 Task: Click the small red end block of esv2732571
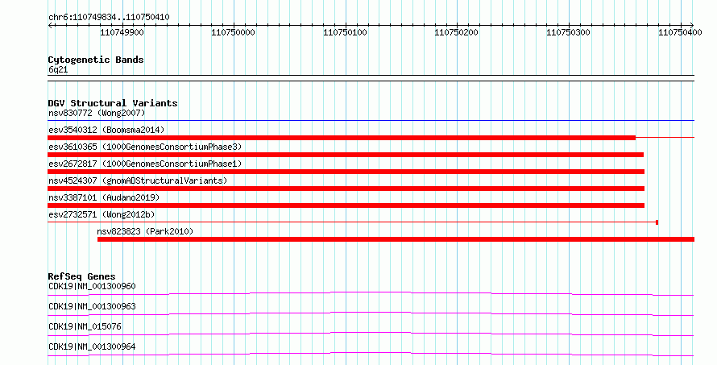(657, 222)
